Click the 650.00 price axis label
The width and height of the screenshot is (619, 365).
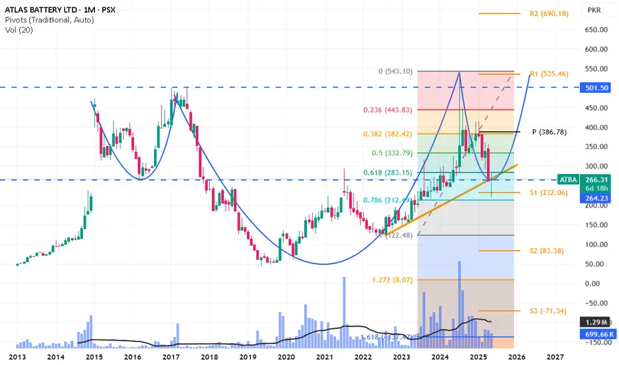click(596, 30)
